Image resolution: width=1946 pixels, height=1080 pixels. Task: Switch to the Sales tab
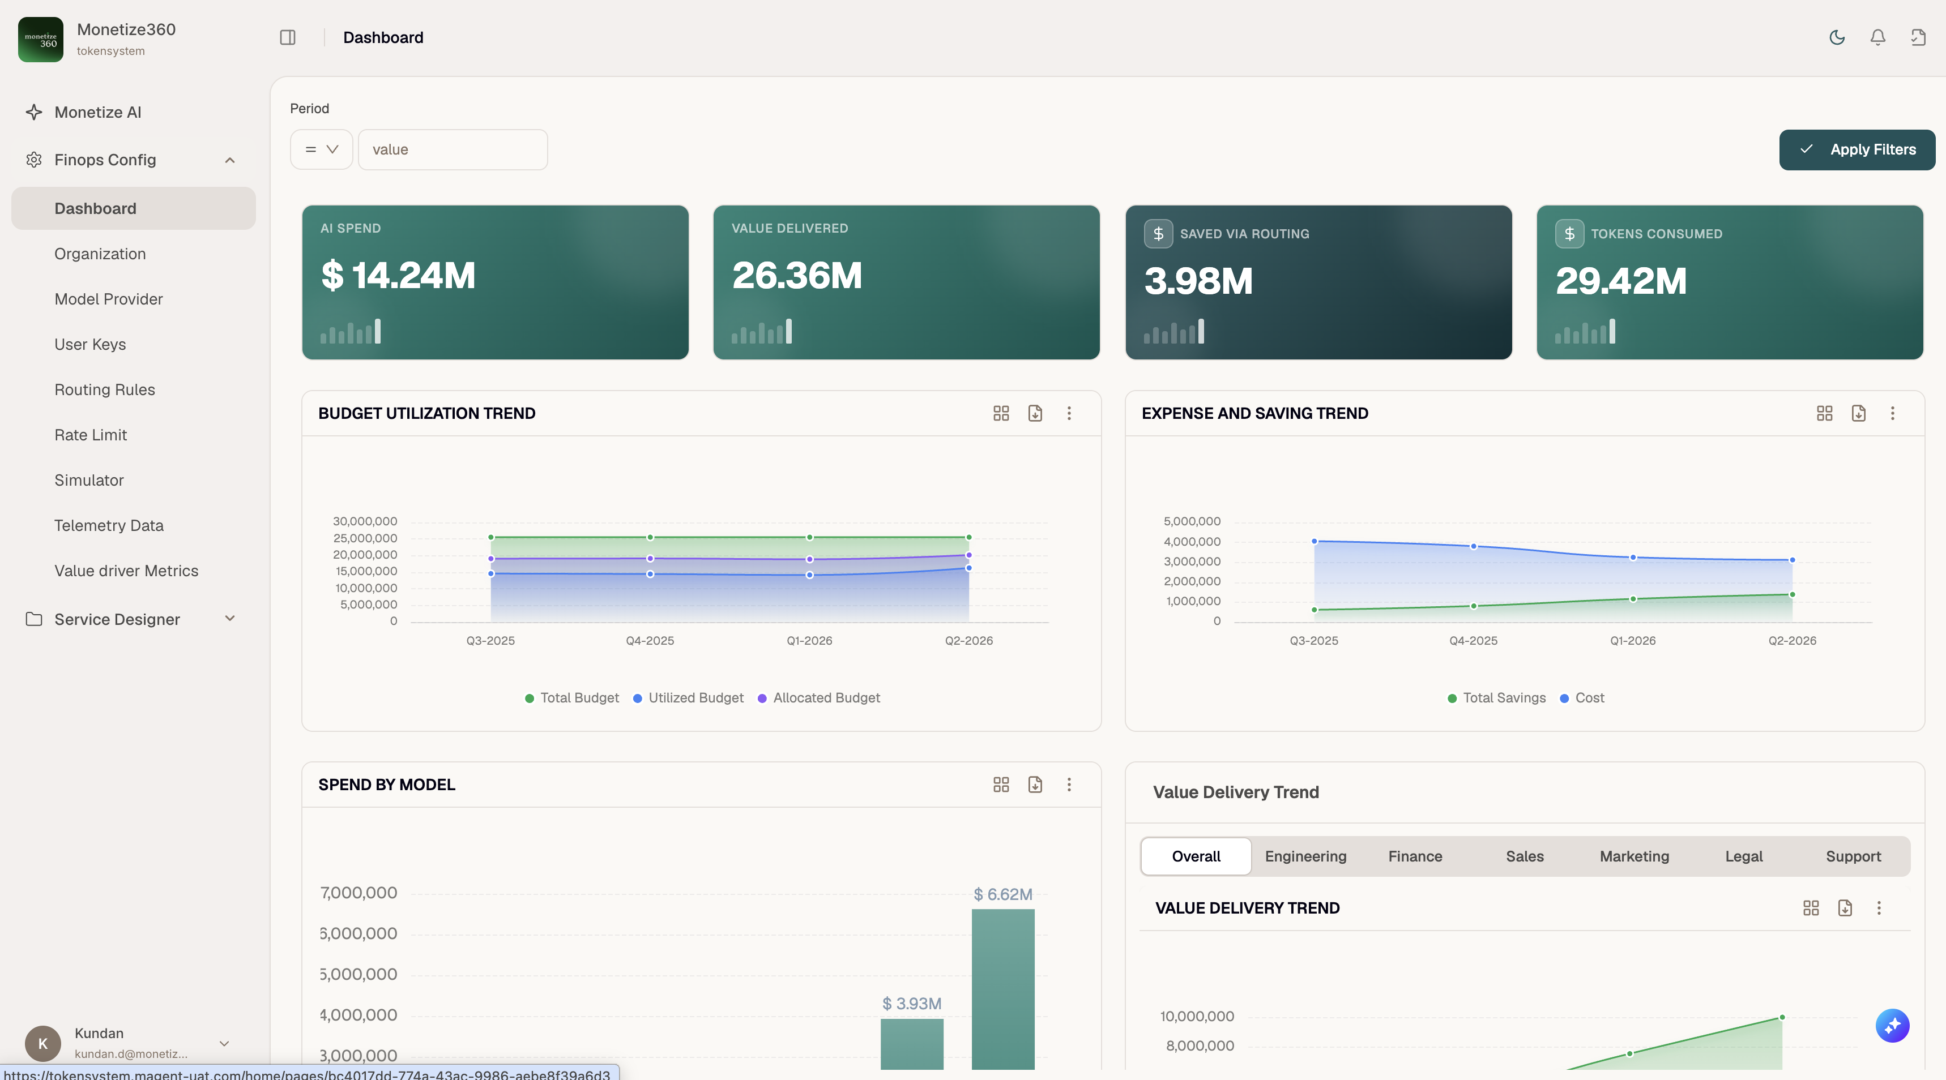pos(1525,856)
